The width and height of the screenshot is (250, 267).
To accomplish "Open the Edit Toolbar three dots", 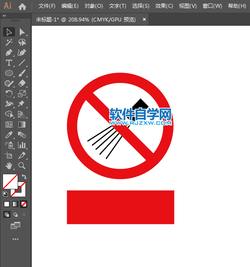I will pos(15,239).
